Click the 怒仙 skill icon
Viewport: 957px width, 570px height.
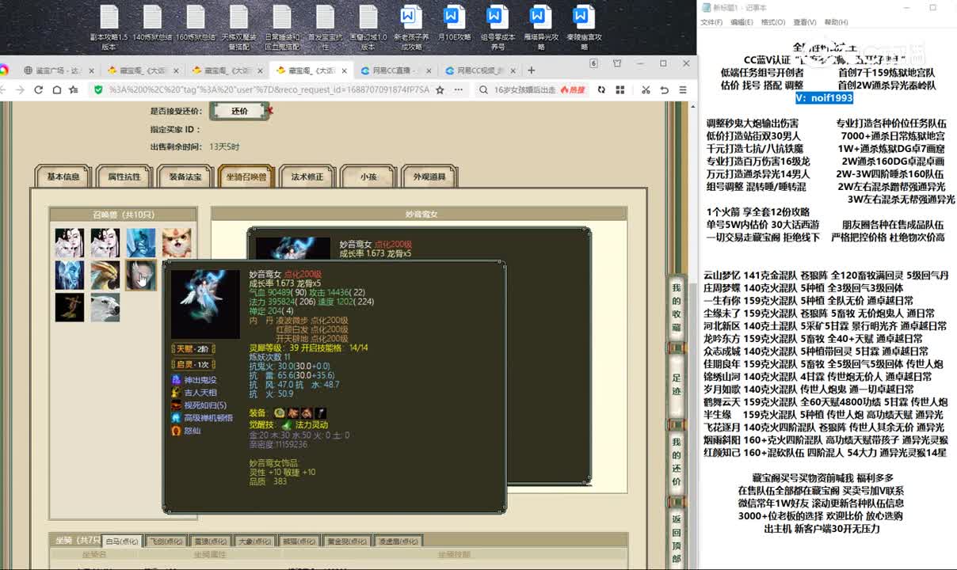[x=176, y=431]
